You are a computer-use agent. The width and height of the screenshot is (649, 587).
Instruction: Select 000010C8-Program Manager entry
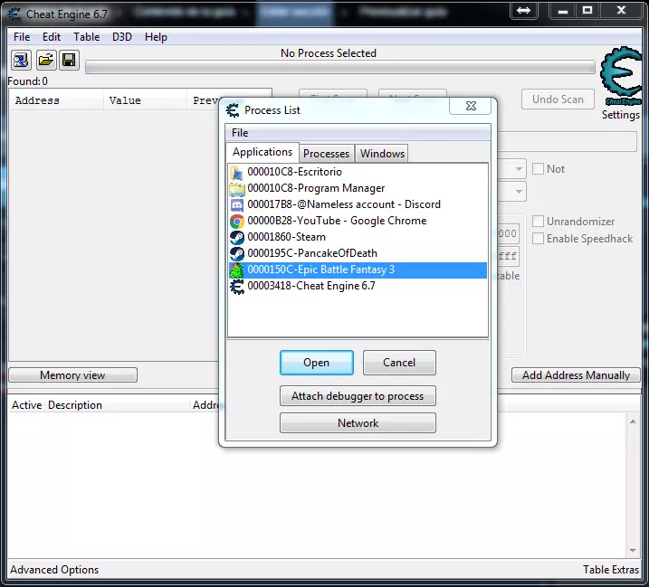[358, 189]
